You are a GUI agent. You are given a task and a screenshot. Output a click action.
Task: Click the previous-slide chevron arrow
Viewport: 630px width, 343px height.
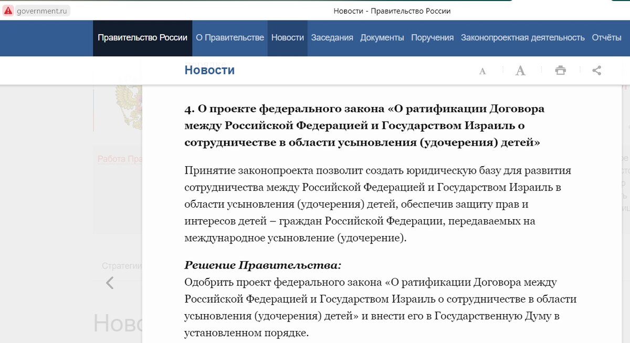pyautogui.click(x=109, y=283)
